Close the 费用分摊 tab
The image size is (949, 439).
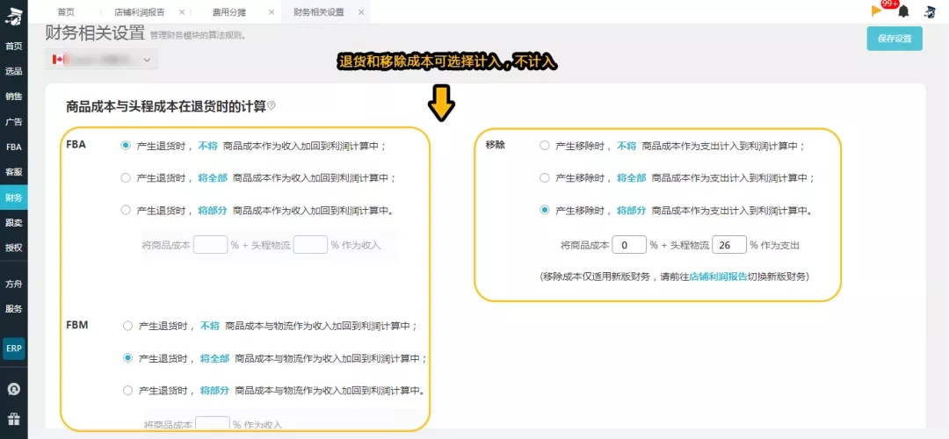pos(271,12)
